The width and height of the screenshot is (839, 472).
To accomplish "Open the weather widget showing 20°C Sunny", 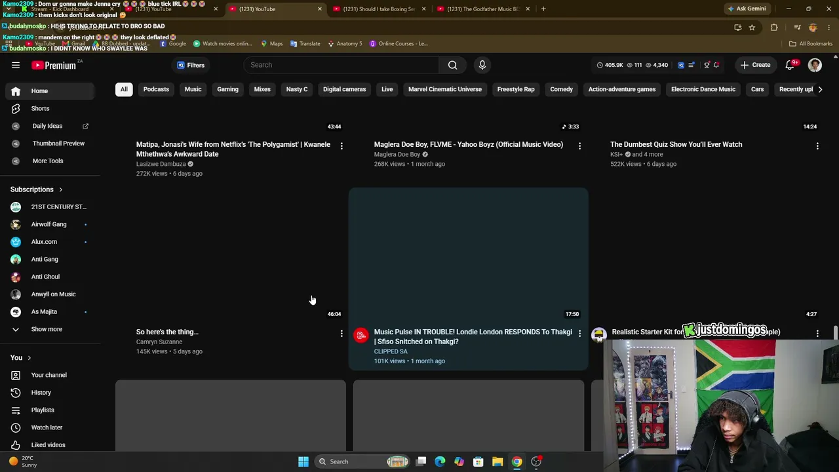I will [x=23, y=462].
